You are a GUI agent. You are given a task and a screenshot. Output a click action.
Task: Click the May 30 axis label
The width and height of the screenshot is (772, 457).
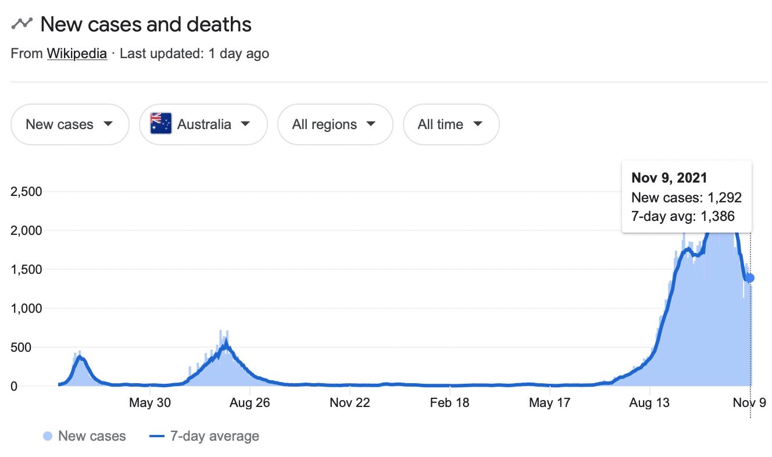[x=149, y=403]
